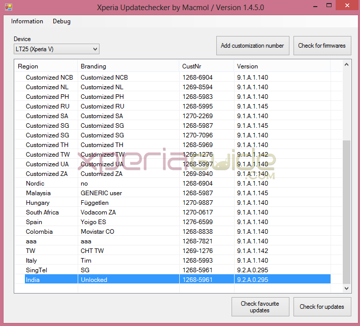Select the Hungary region row
This screenshot has width=360, height=326.
click(x=173, y=203)
